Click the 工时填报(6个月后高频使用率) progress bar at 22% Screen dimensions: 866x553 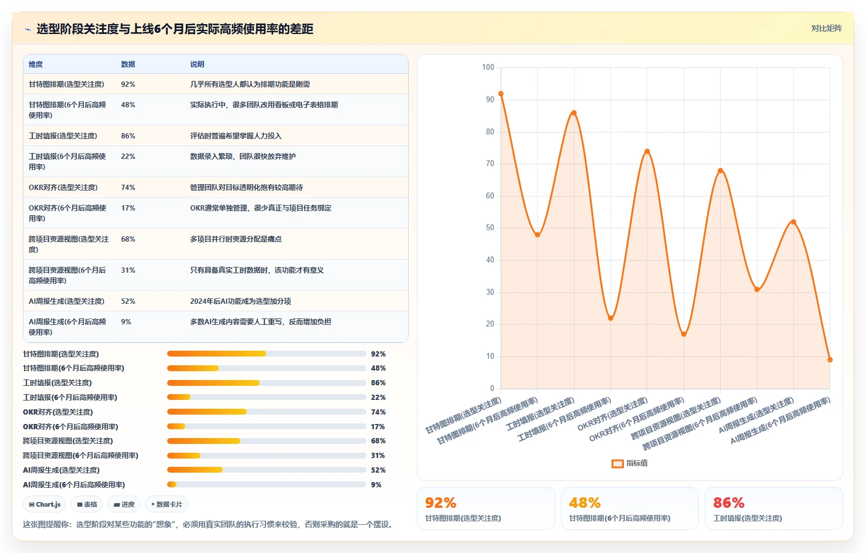click(267, 397)
